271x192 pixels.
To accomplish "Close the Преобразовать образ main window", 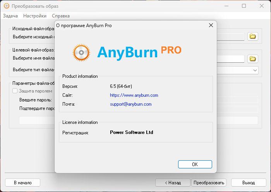I will 262,6.
